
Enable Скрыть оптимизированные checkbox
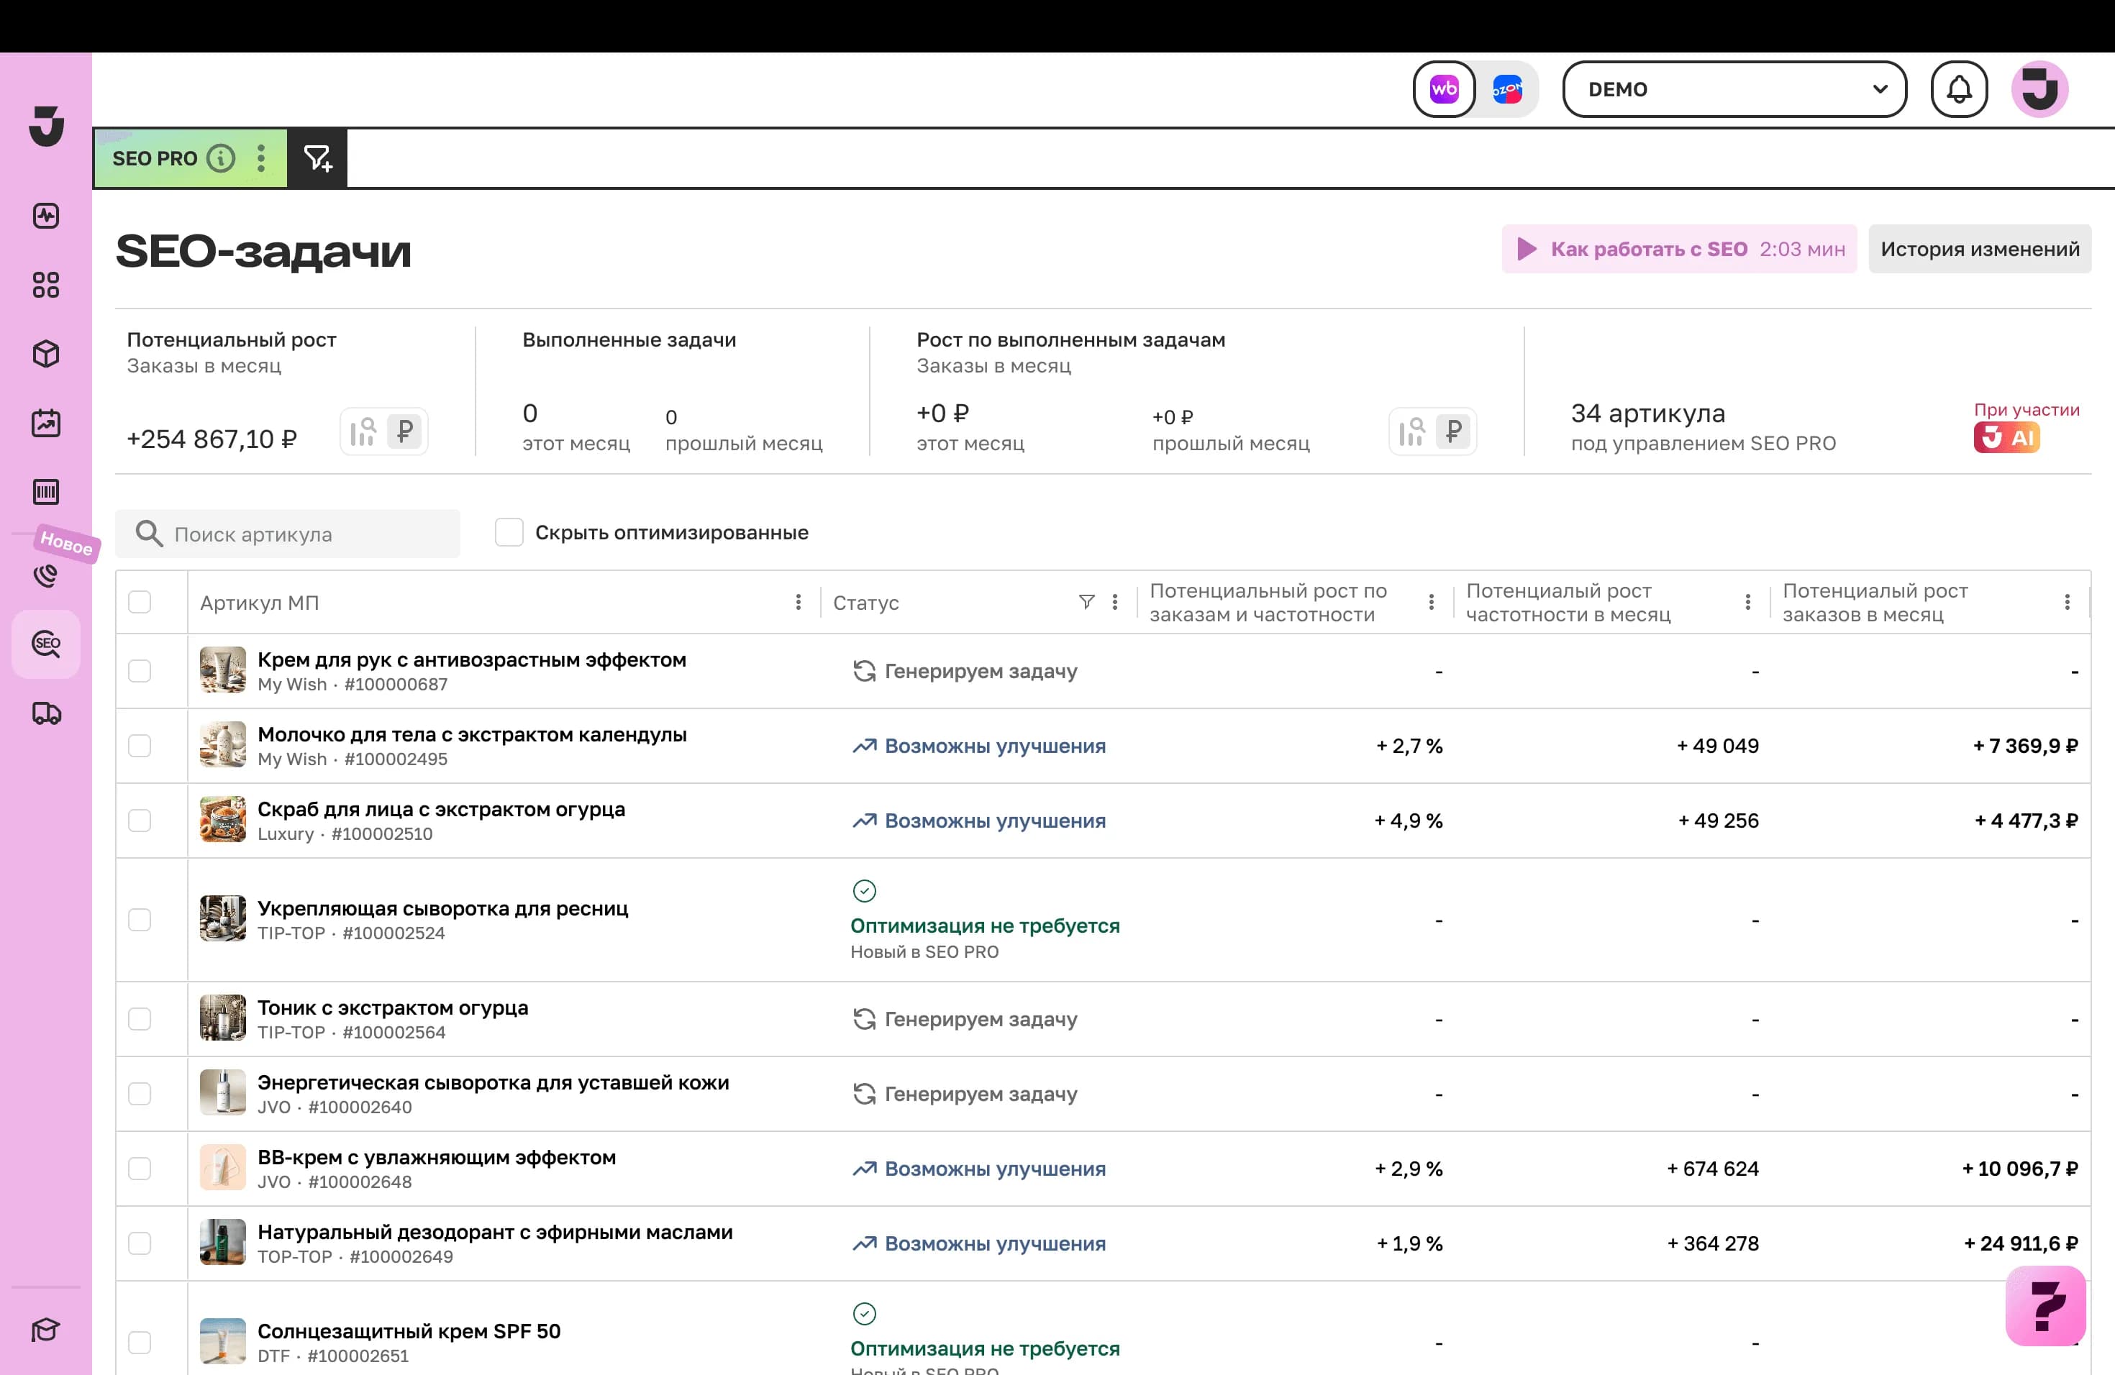coord(509,532)
